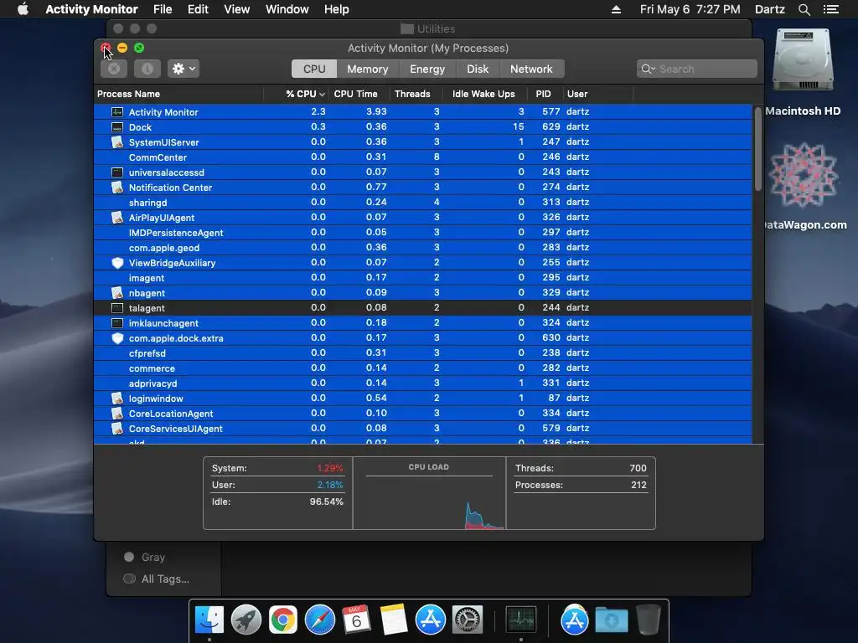This screenshot has width=858, height=643.
Task: Open Google Chrome from the Dock
Action: click(283, 620)
